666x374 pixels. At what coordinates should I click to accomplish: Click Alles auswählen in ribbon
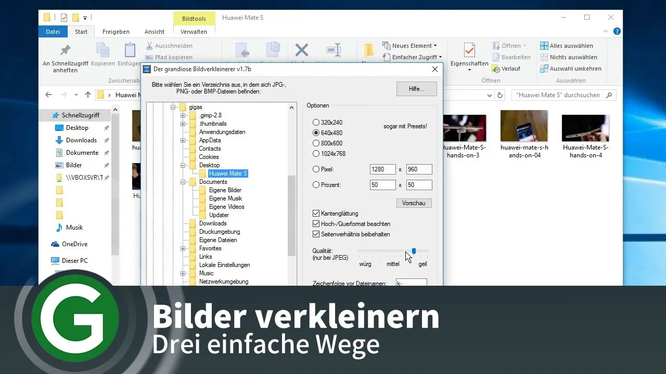tap(567, 46)
